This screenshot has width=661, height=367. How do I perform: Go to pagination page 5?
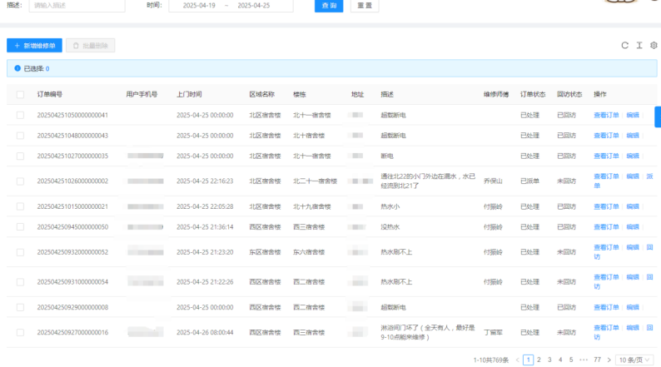(x=571, y=360)
